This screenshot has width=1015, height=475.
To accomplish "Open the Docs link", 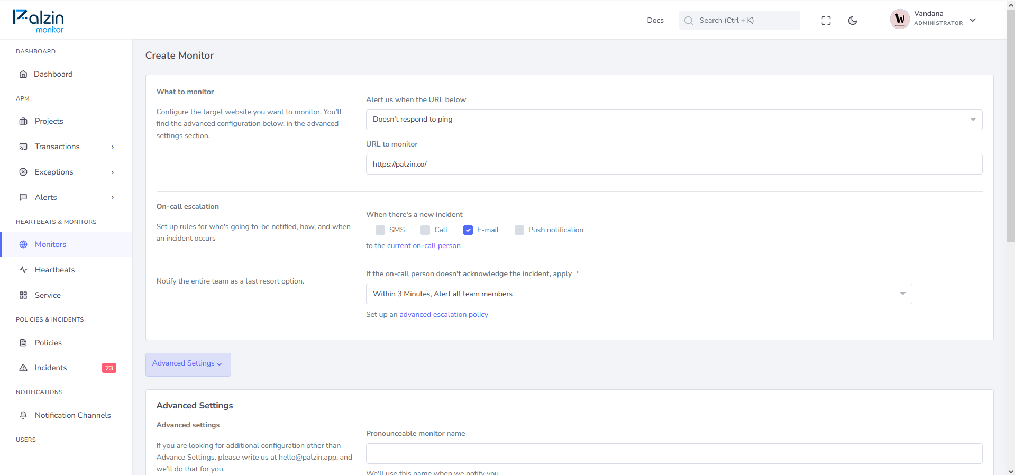I will (x=655, y=21).
